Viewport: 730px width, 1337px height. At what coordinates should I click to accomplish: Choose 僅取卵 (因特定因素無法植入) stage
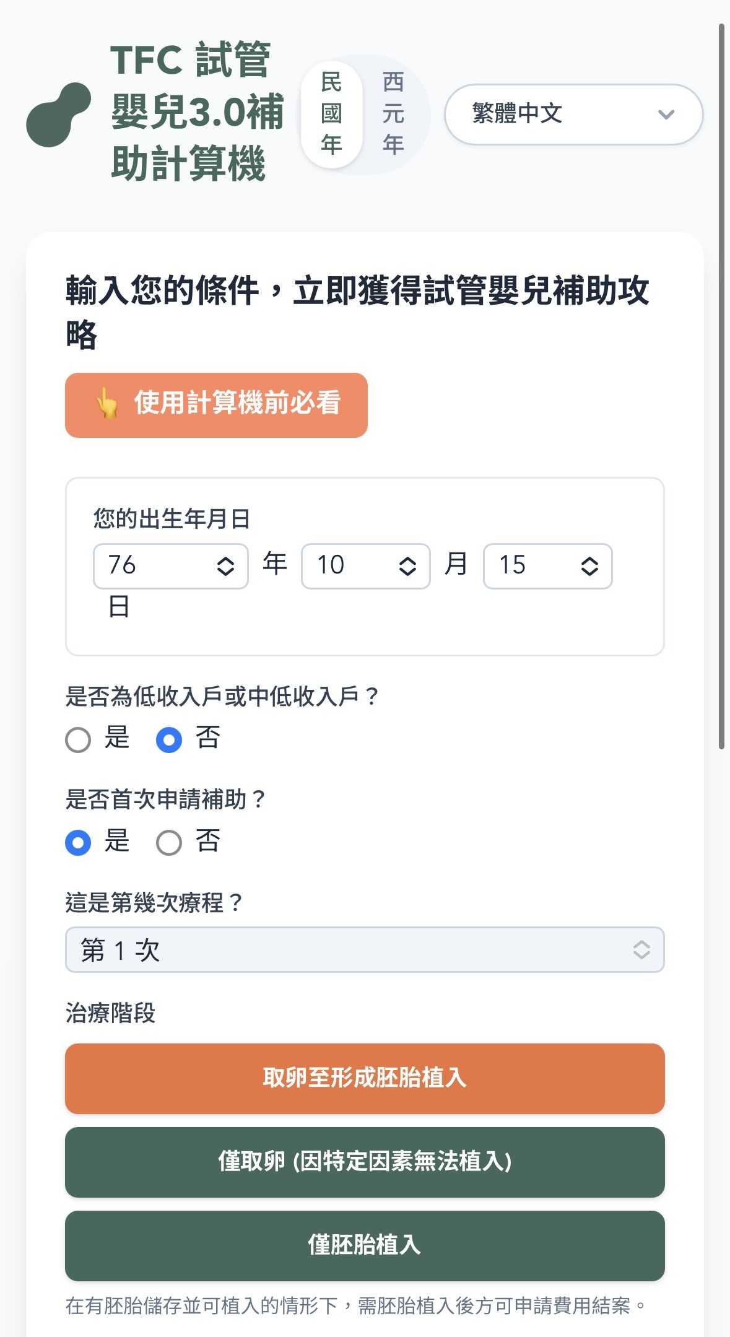click(365, 1162)
